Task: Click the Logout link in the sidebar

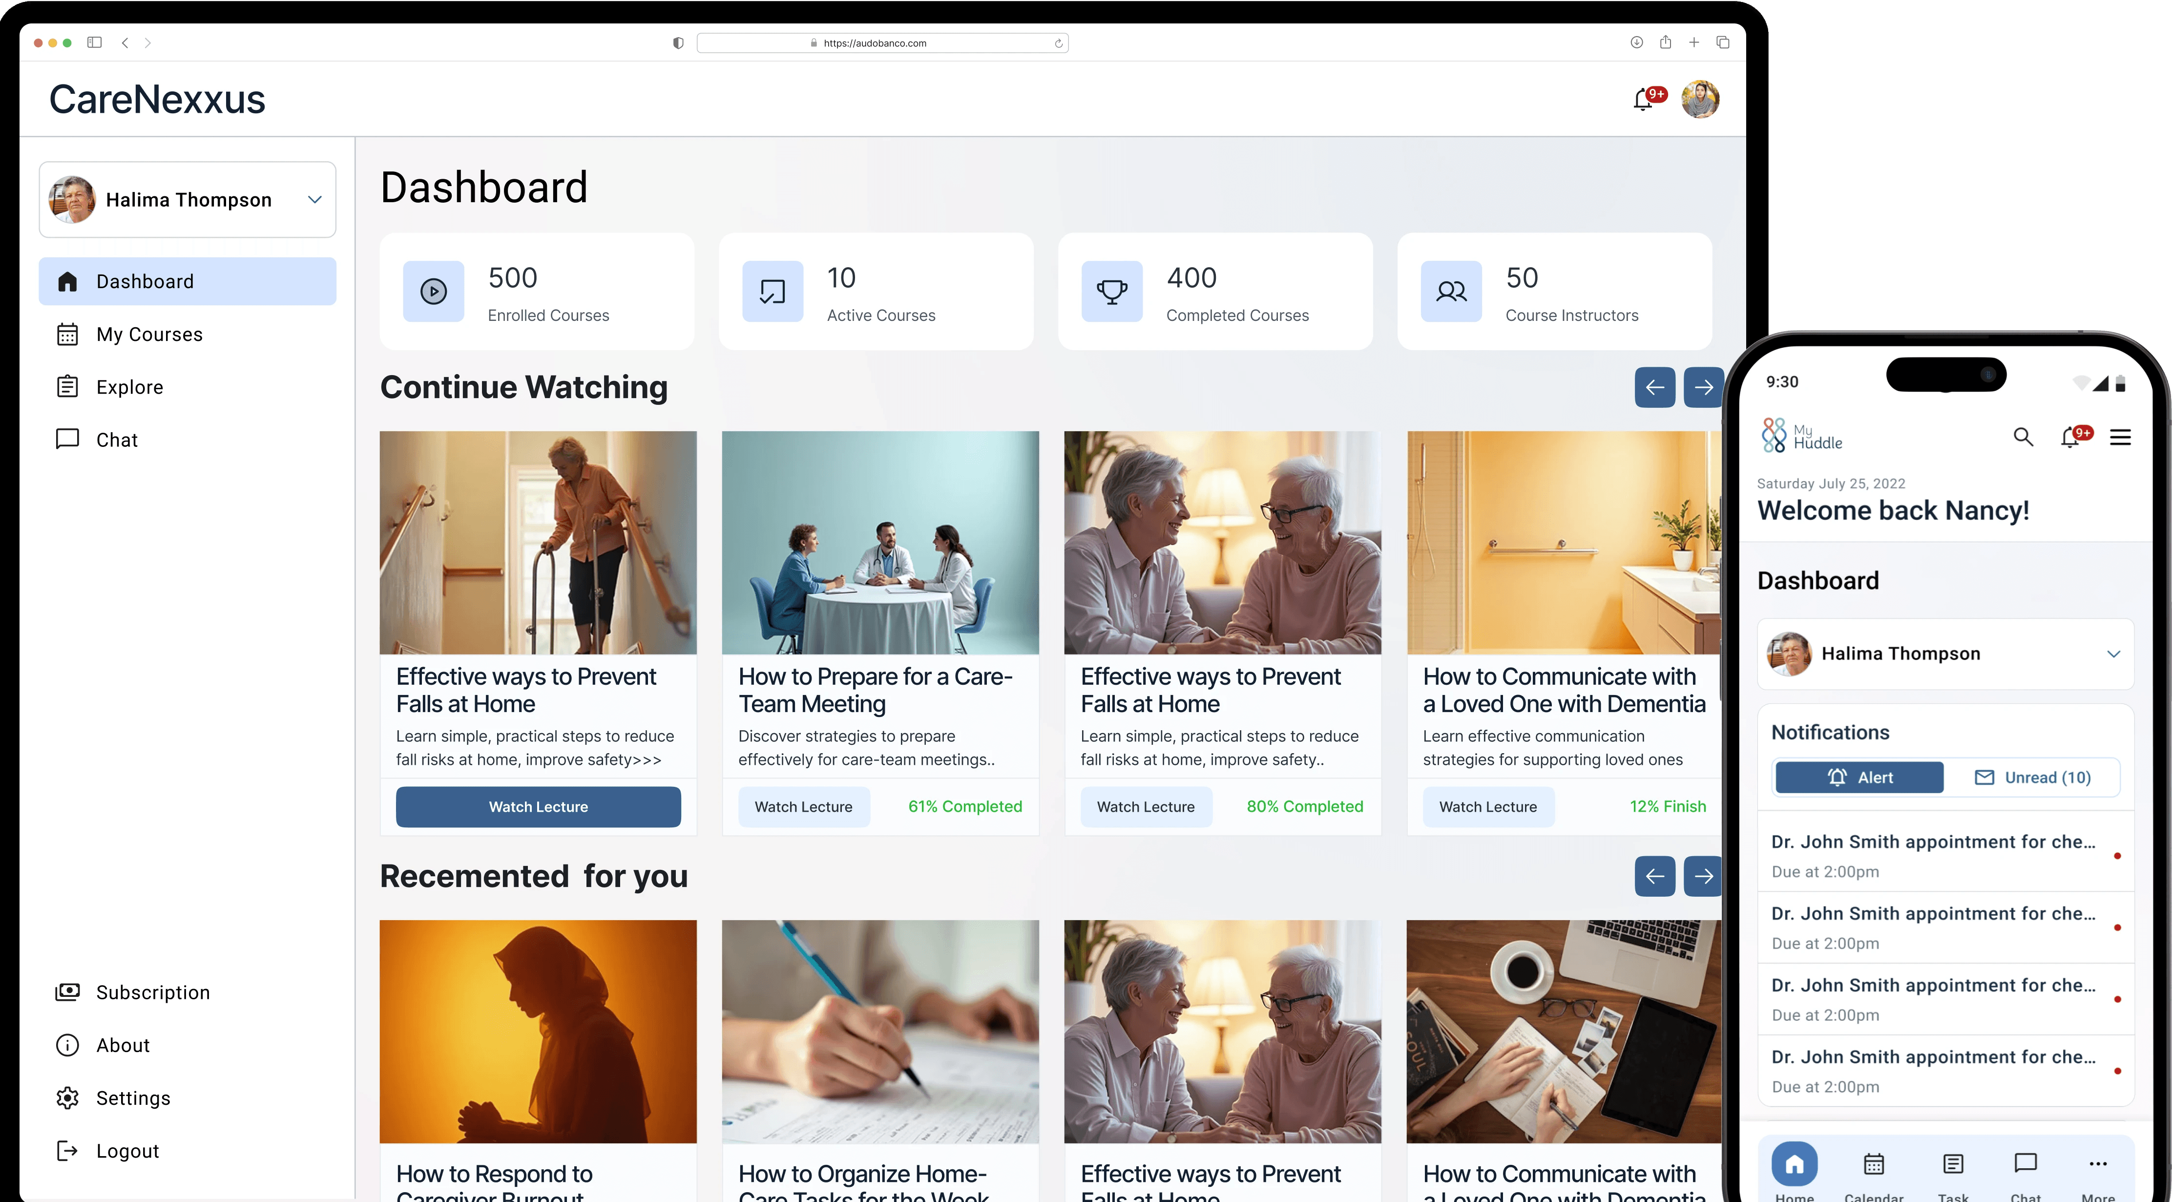Action: coord(127,1151)
